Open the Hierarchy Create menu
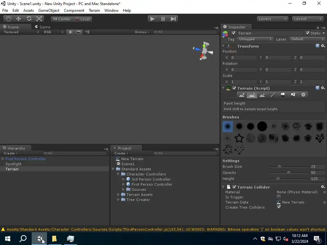This screenshot has width=327, height=245. (11, 153)
